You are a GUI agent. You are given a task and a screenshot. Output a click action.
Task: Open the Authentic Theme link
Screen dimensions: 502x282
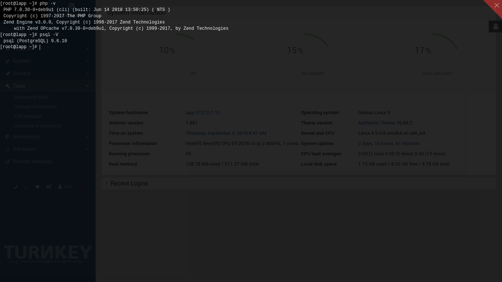coord(376,123)
